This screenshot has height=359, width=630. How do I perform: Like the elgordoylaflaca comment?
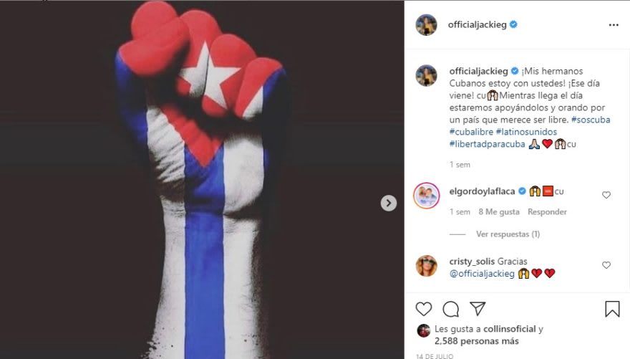pyautogui.click(x=606, y=195)
